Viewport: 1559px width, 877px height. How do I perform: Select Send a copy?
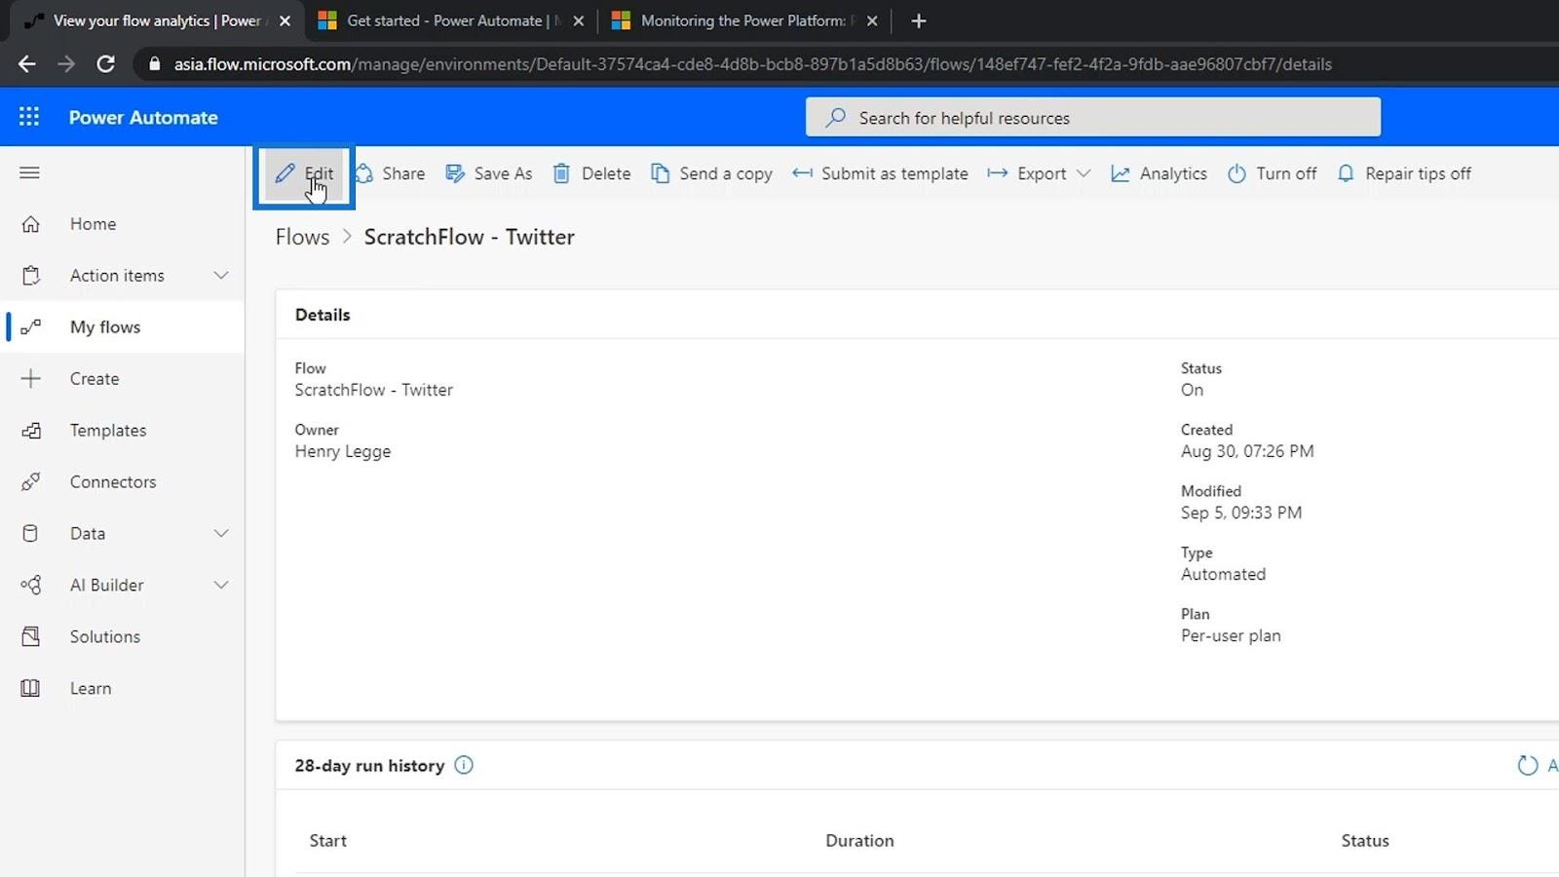712,173
